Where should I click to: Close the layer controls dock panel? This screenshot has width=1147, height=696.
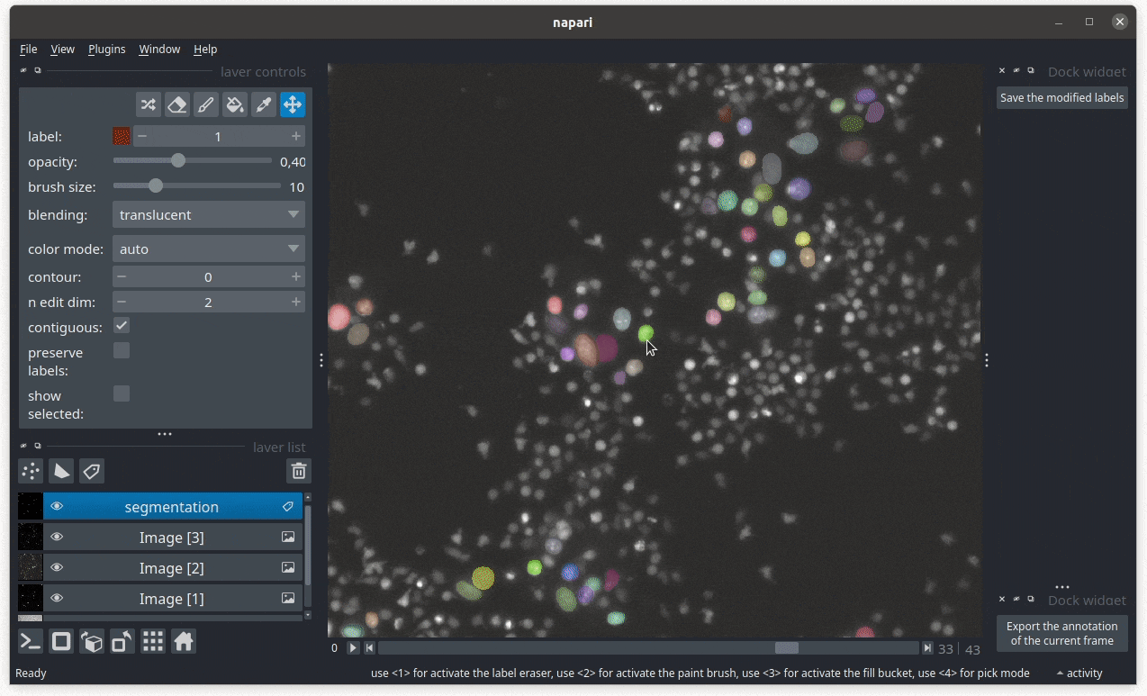pos(23,71)
